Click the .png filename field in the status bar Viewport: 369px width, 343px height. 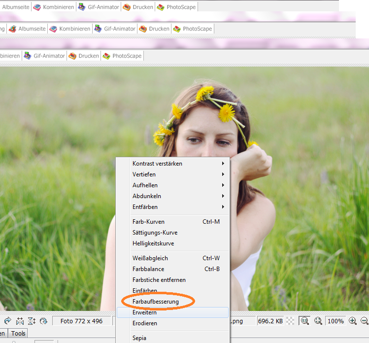(x=242, y=321)
